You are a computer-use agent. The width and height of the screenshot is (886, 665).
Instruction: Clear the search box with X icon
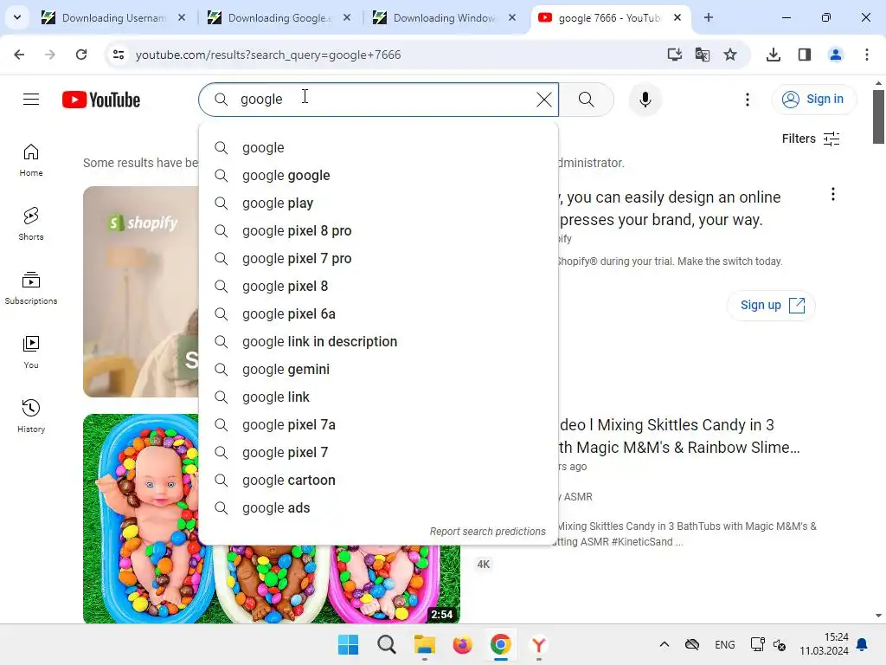coord(543,100)
